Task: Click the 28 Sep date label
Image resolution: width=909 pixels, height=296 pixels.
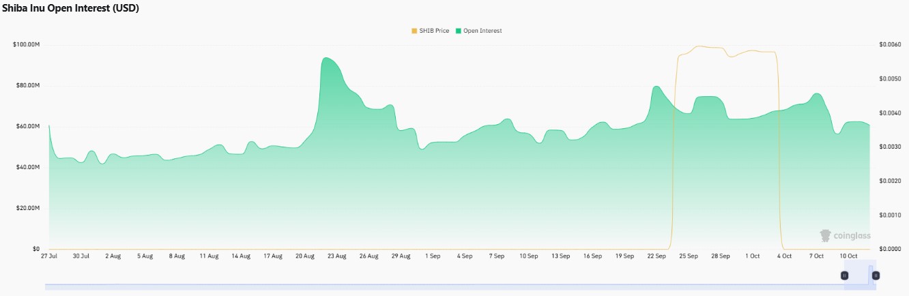Action: [721, 256]
